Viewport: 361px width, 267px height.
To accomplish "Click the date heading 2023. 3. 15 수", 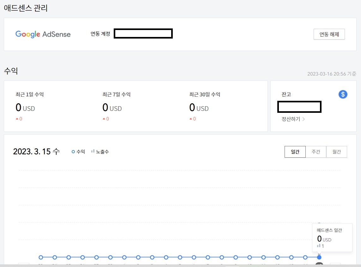I will click(x=37, y=151).
